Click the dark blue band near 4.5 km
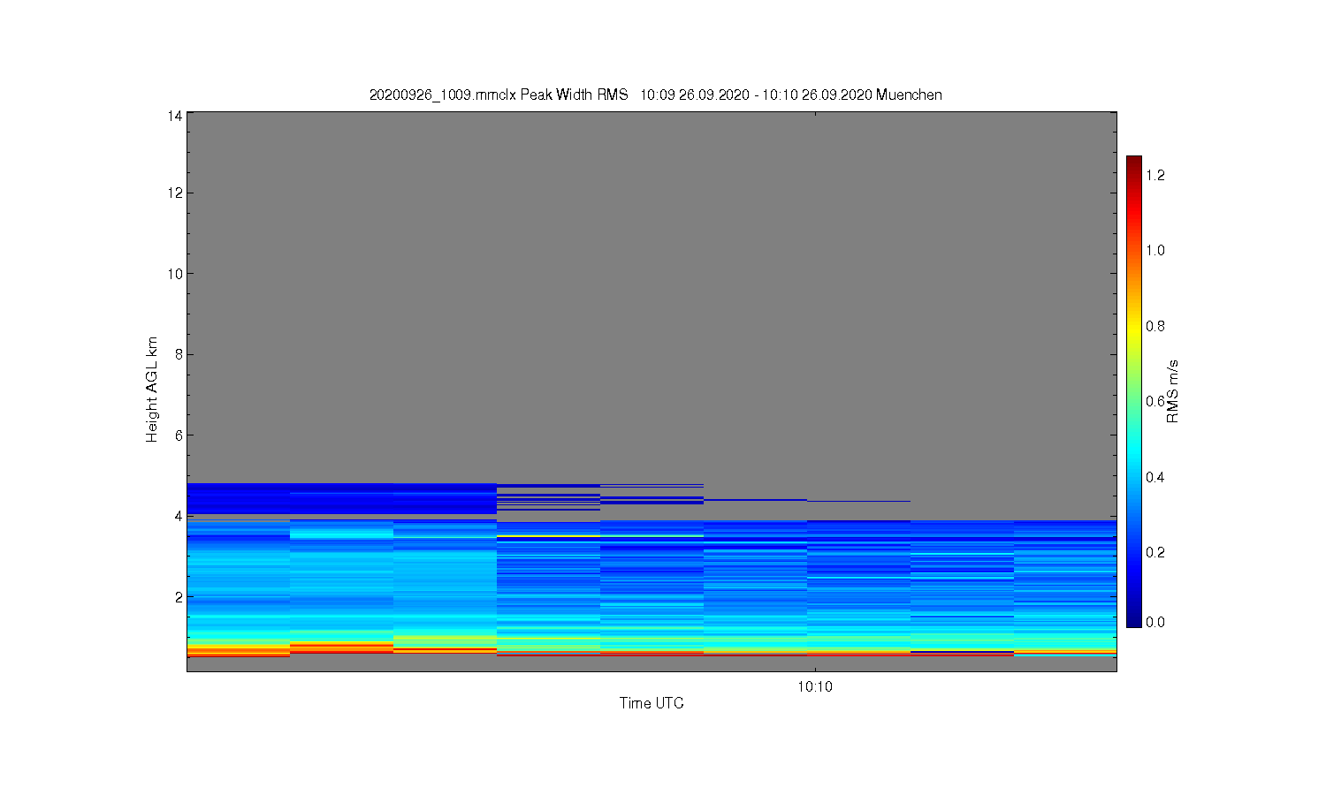This screenshot has width=1326, height=795. [341, 498]
